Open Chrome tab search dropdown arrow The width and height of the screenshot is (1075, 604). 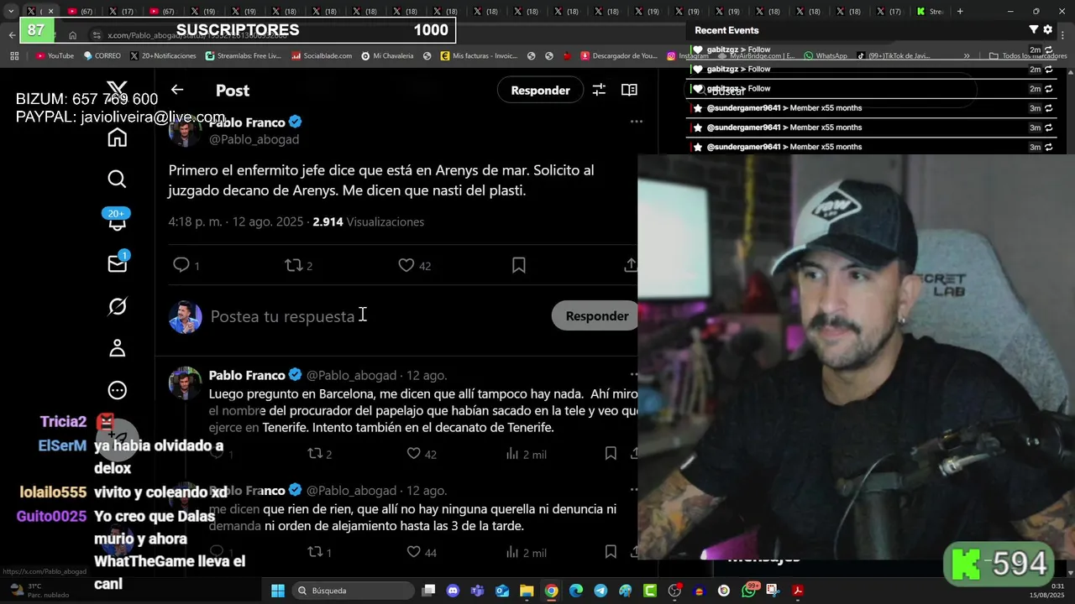click(10, 12)
